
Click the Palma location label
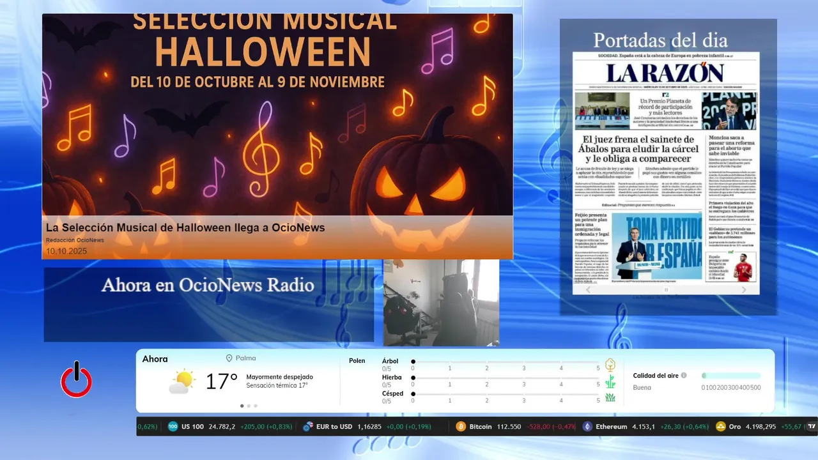point(245,358)
